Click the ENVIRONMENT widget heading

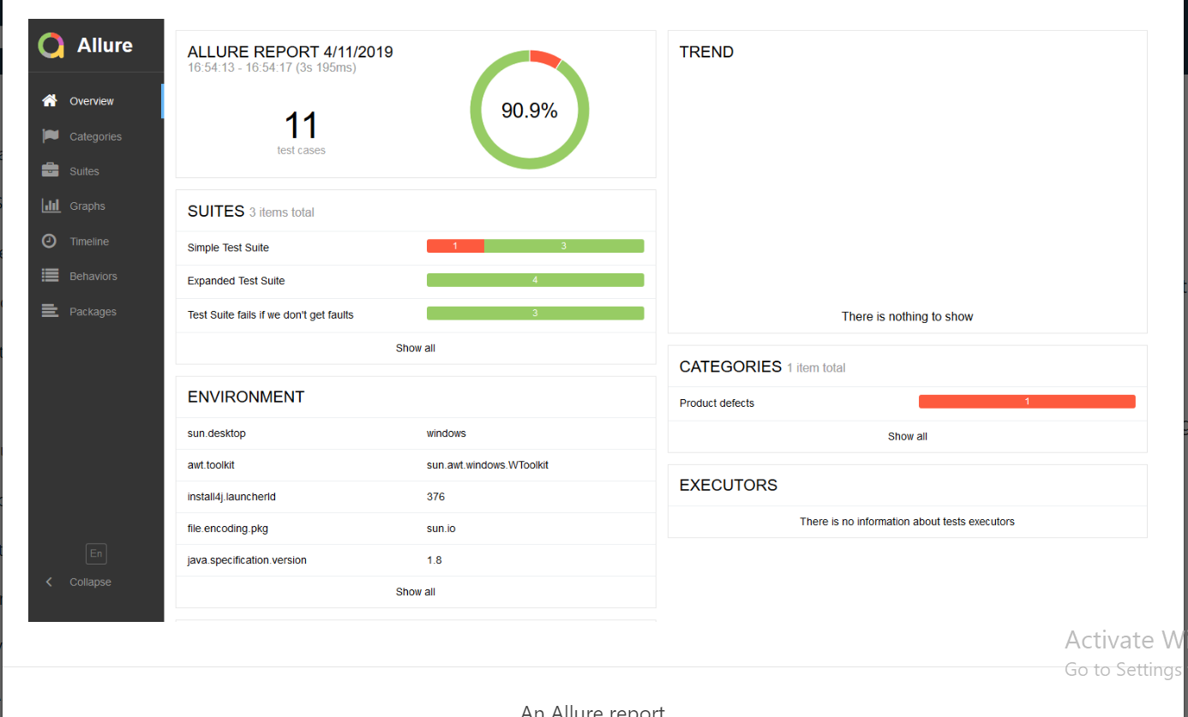(x=246, y=397)
